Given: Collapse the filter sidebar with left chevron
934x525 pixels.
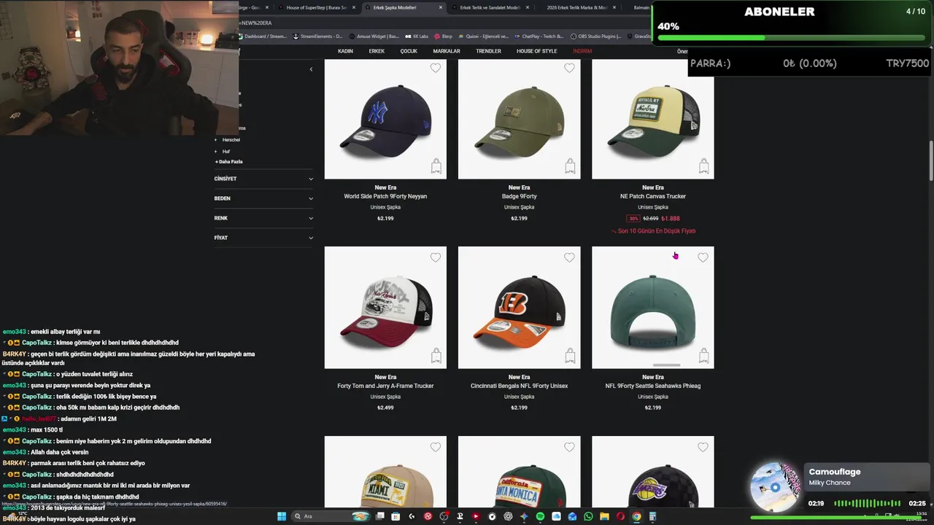Looking at the screenshot, I should [311, 69].
